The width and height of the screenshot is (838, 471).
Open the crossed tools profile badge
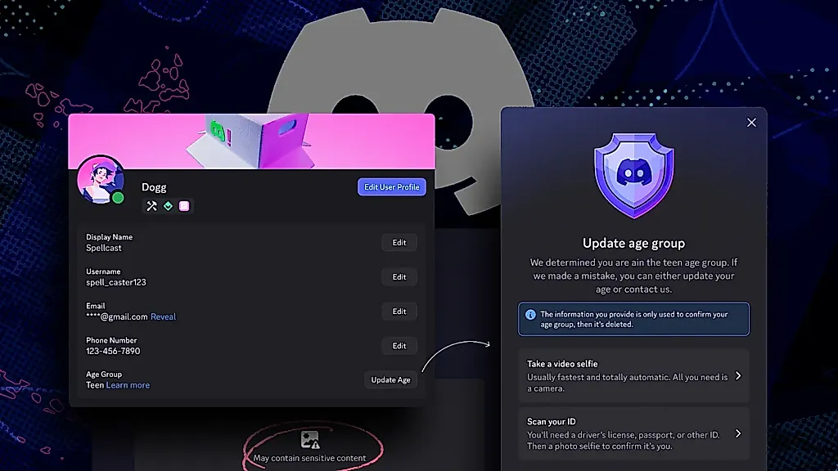151,206
